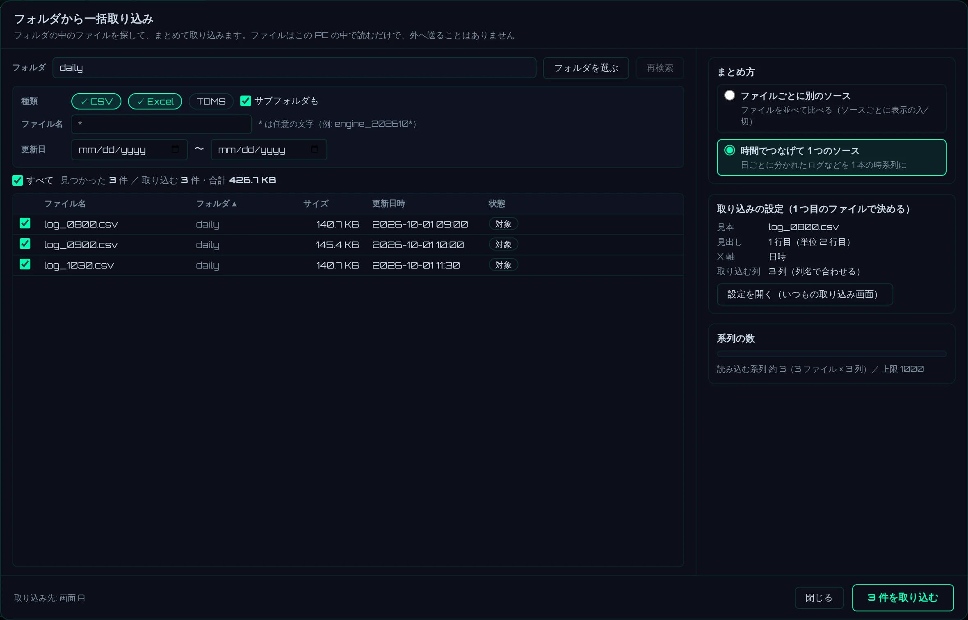Viewport: 968px width, 620px height.
Task: Click the 2026-10-01 09:00 timestamp cell
Action: 420,224
